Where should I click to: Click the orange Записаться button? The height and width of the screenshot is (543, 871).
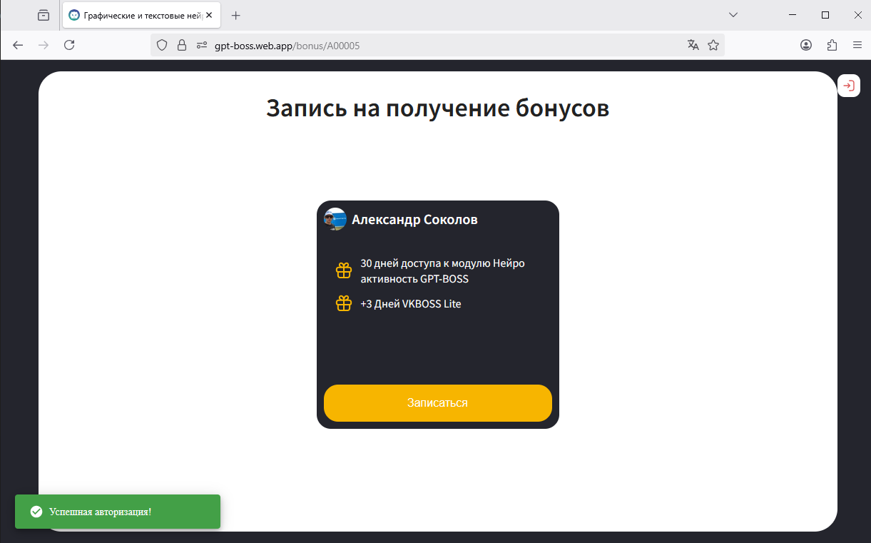(438, 403)
